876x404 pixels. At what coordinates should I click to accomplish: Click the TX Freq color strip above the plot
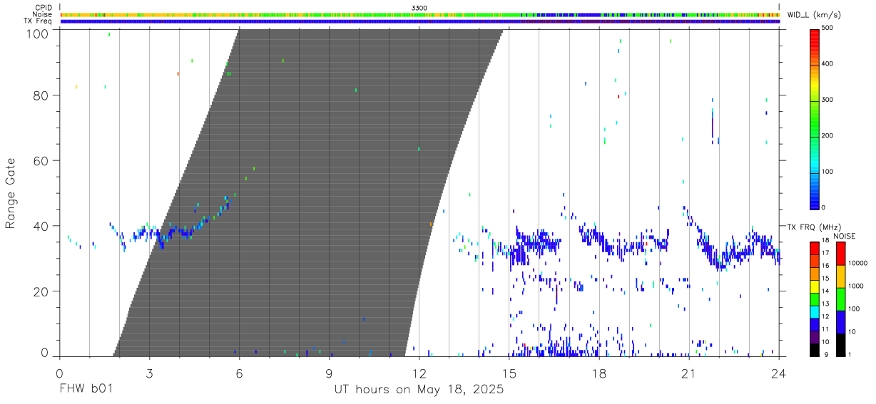pyautogui.click(x=419, y=21)
